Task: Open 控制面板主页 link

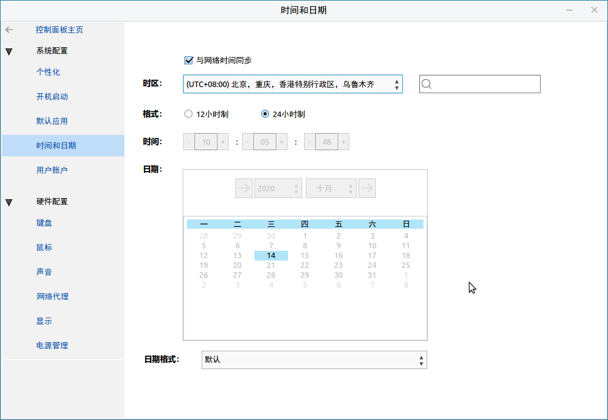Action: click(x=59, y=30)
